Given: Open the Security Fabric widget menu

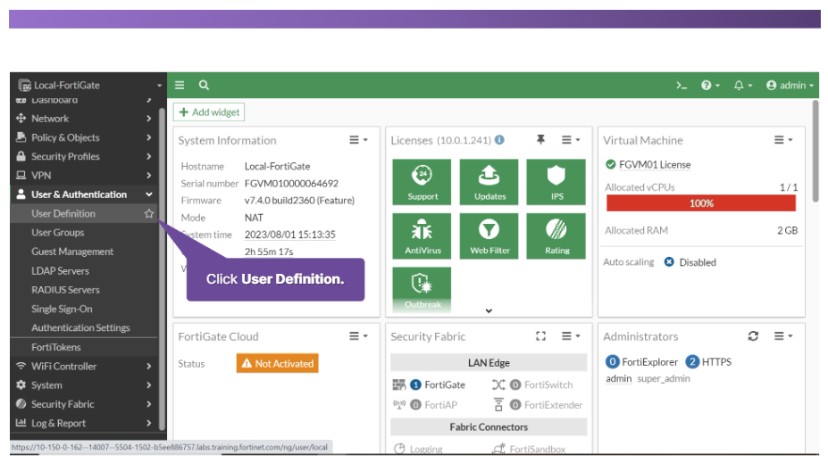Looking at the screenshot, I should coord(570,336).
